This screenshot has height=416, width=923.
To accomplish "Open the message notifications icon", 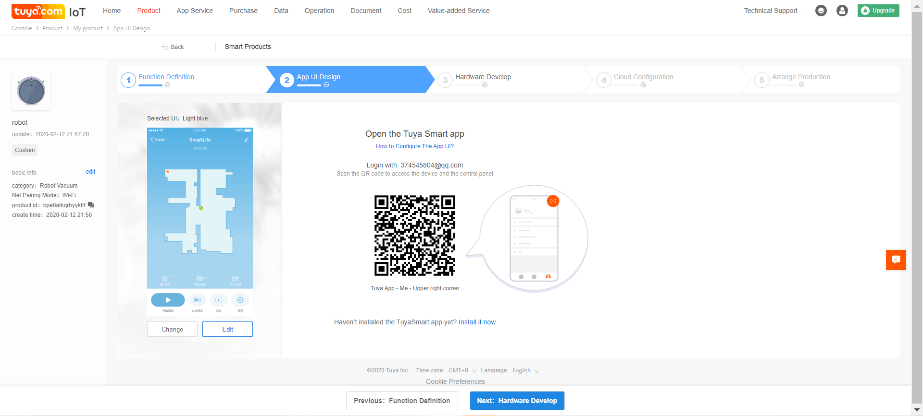I will [821, 11].
